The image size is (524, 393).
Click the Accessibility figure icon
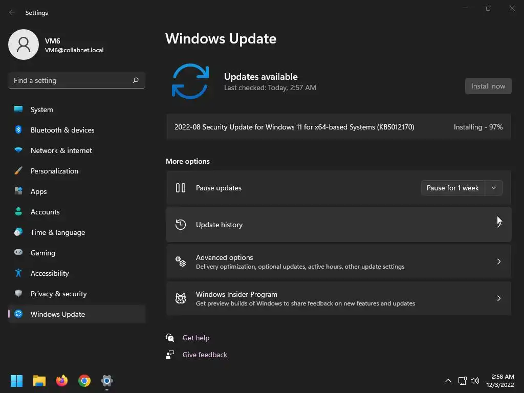(18, 273)
